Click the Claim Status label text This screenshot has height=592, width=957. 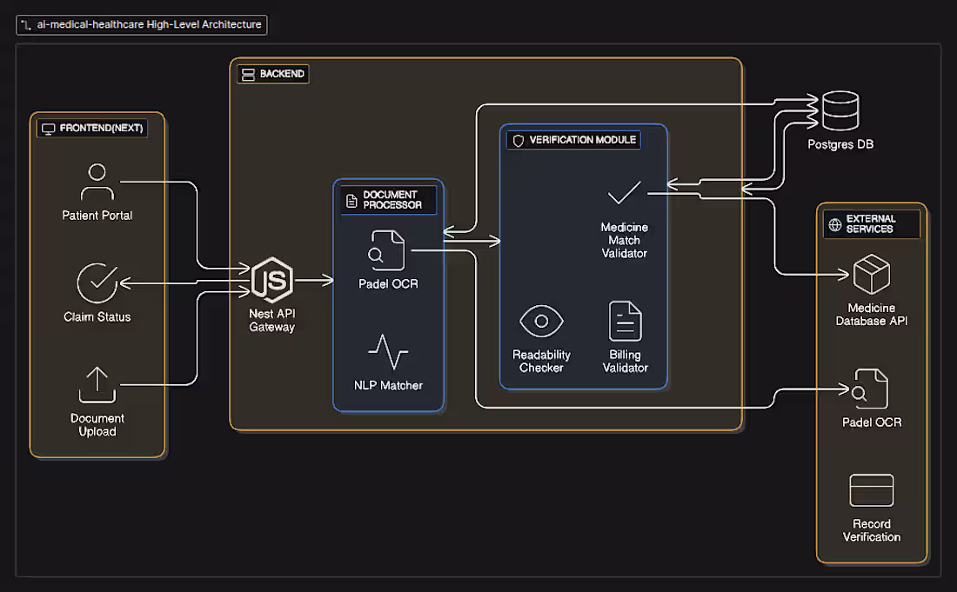pyautogui.click(x=97, y=317)
